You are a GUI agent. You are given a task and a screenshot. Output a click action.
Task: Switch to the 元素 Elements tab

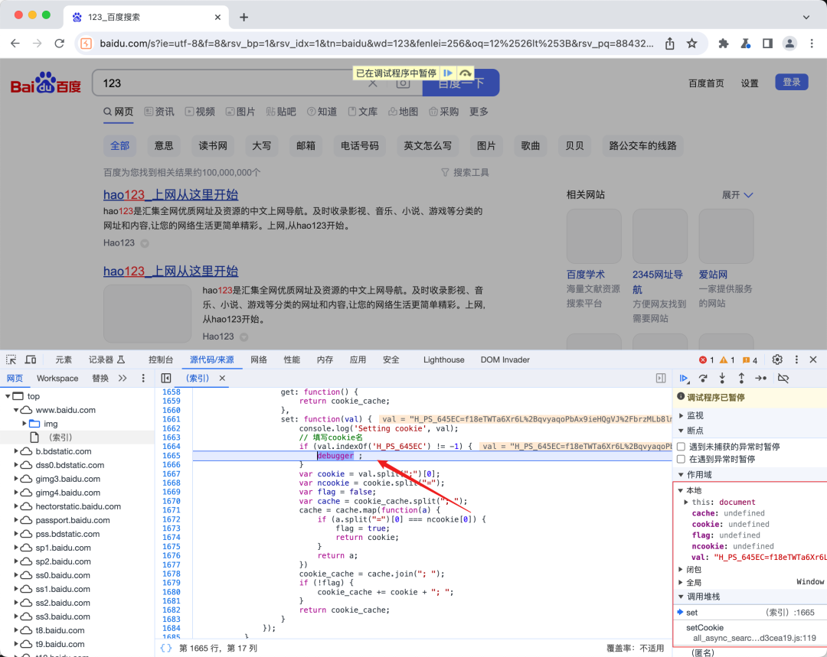[x=64, y=359]
